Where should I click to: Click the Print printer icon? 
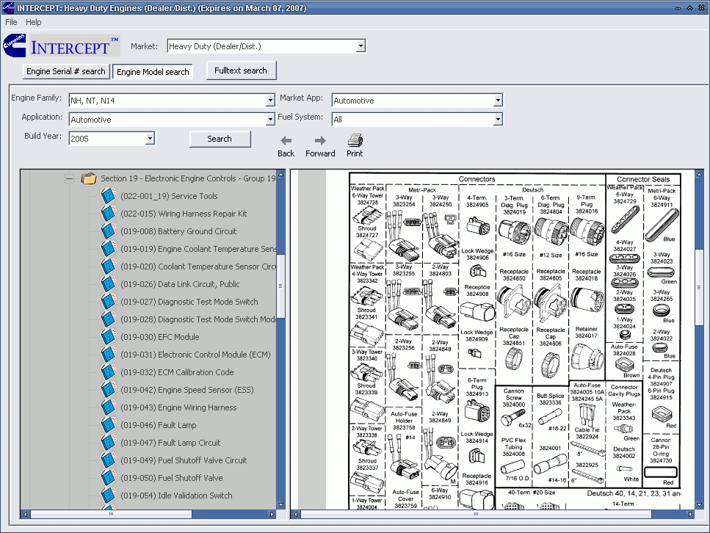click(x=355, y=140)
